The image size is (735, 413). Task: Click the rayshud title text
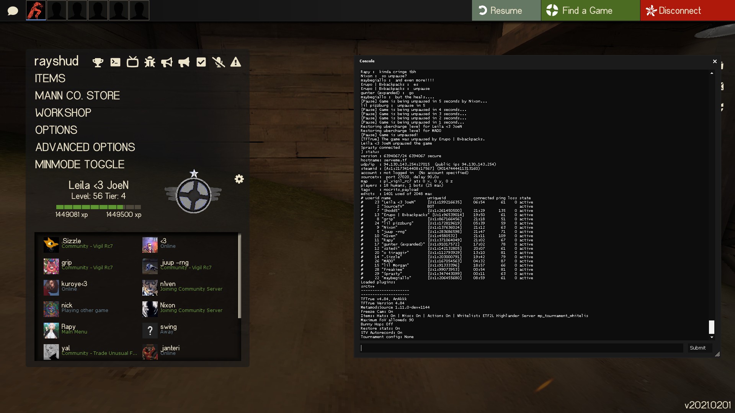pos(56,61)
